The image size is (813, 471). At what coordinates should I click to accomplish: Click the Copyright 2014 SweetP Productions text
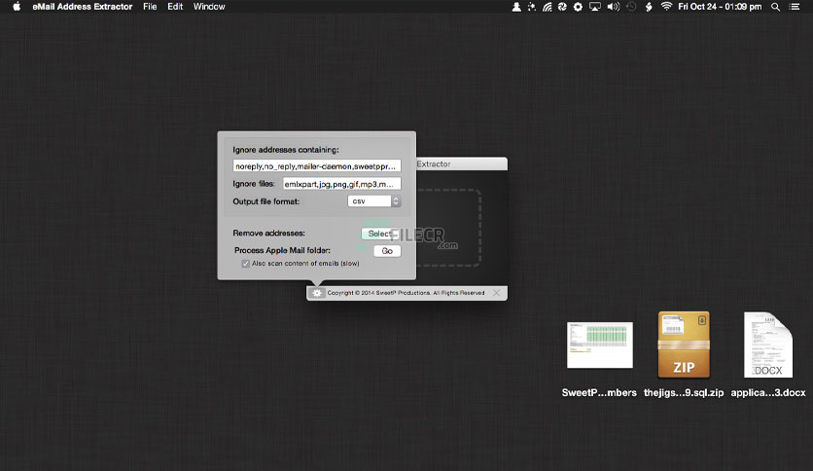[x=406, y=293]
